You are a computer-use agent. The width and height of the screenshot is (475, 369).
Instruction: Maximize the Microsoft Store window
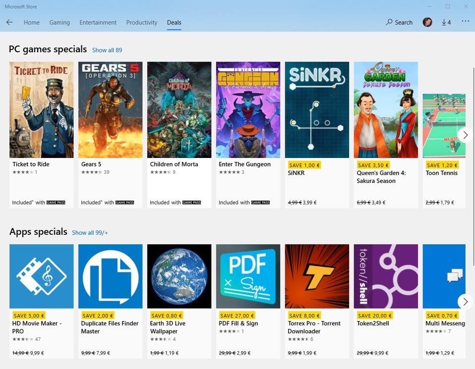[x=447, y=6]
